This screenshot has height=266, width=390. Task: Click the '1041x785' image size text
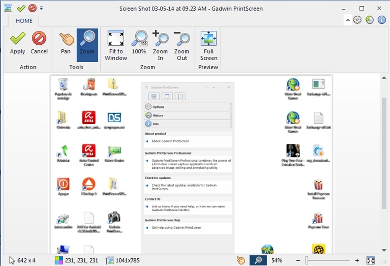128,261
